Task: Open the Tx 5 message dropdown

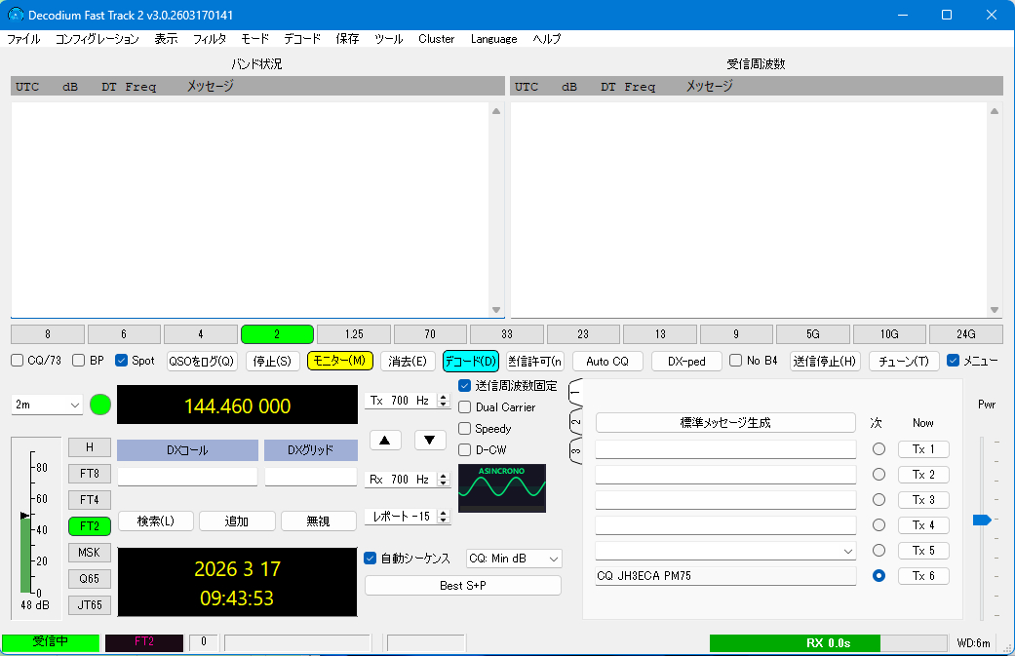Action: tap(844, 552)
